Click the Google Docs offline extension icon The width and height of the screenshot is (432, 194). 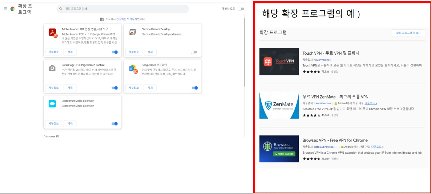(x=133, y=69)
